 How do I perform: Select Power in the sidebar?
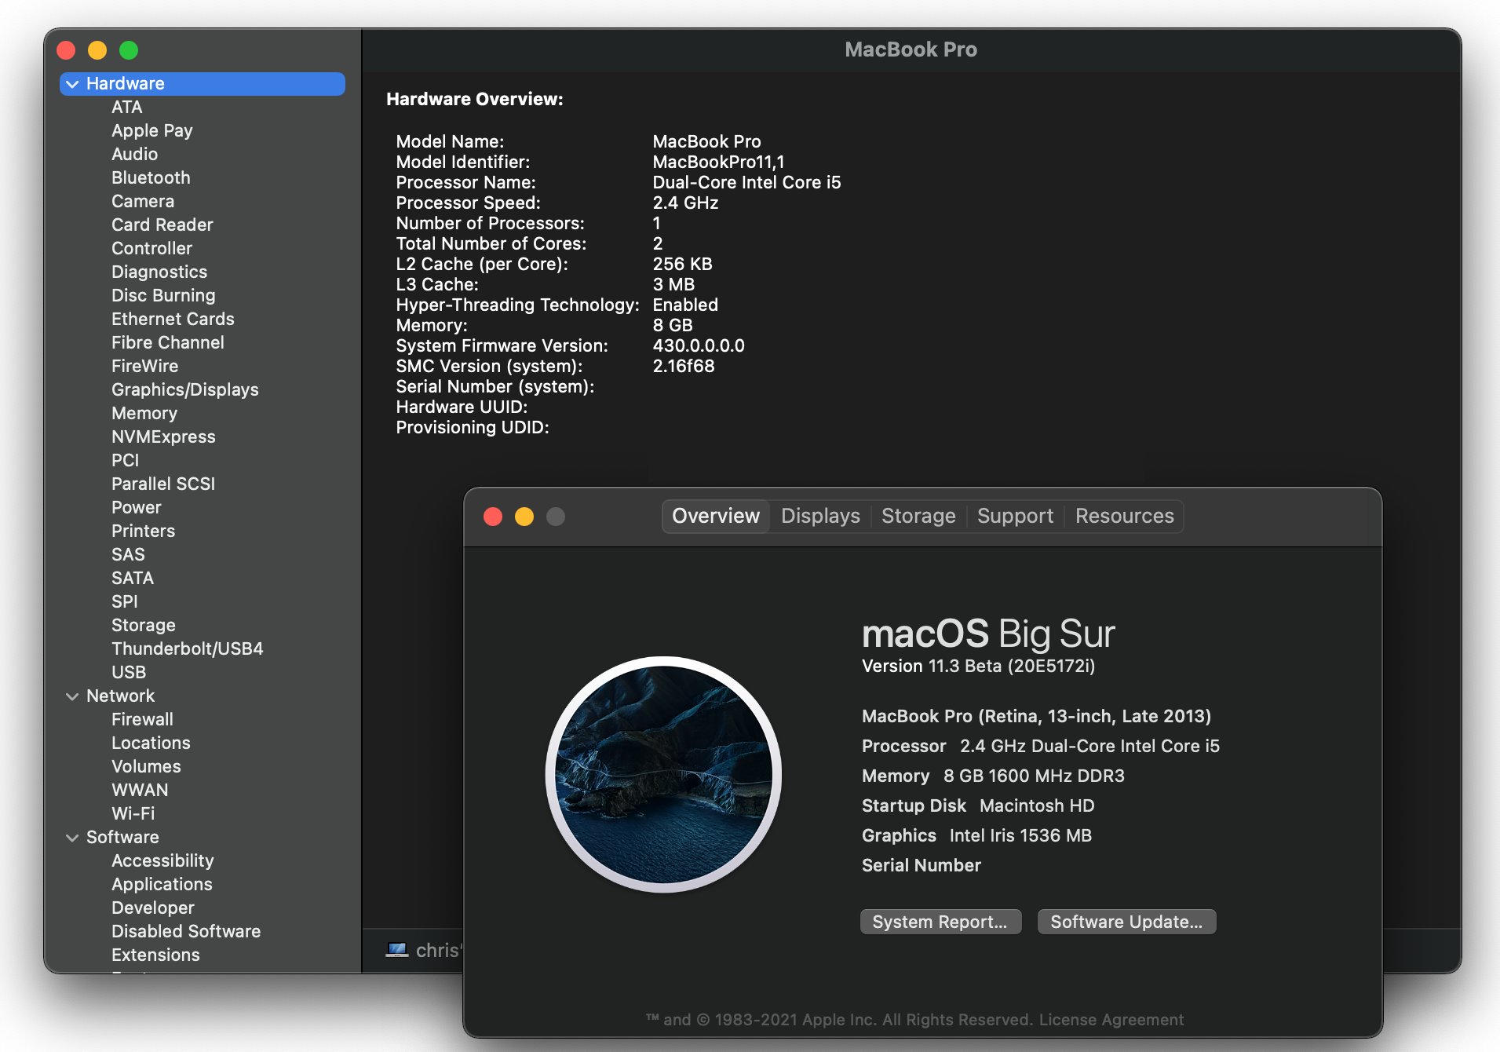[x=137, y=508]
